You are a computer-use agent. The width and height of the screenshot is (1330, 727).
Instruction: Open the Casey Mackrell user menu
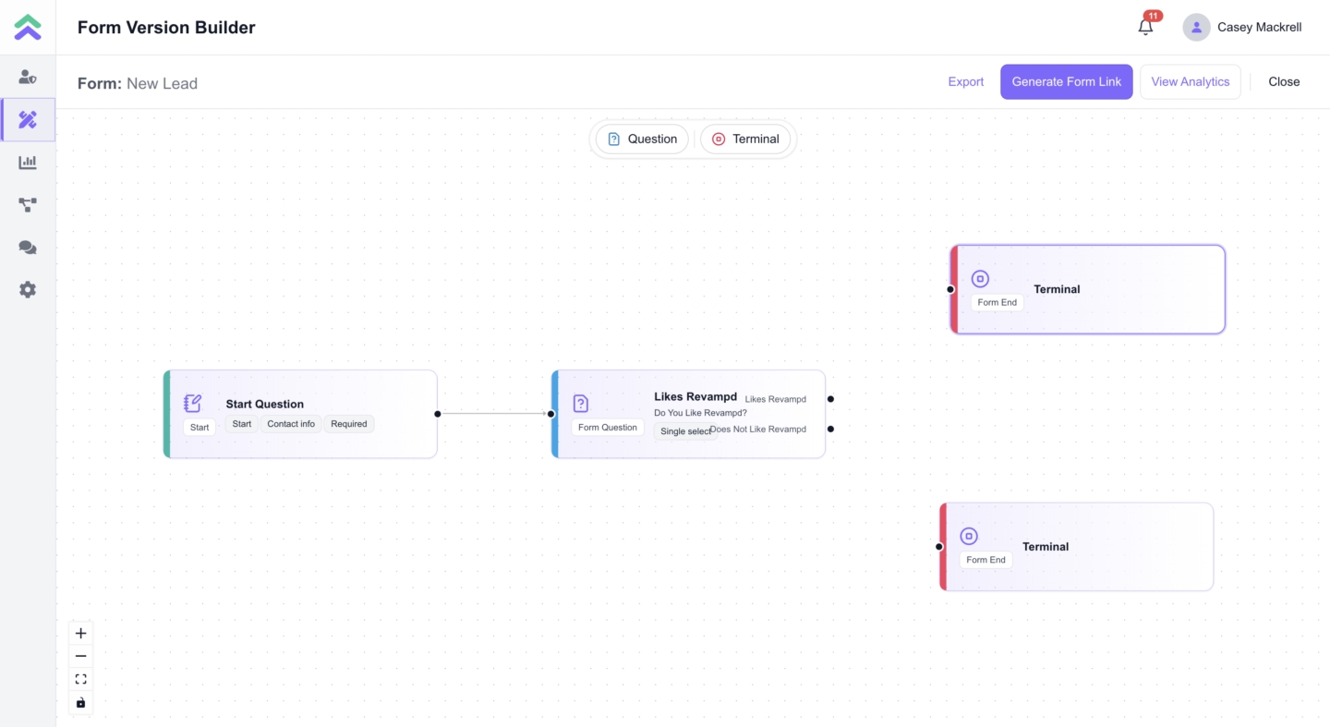coord(1242,28)
